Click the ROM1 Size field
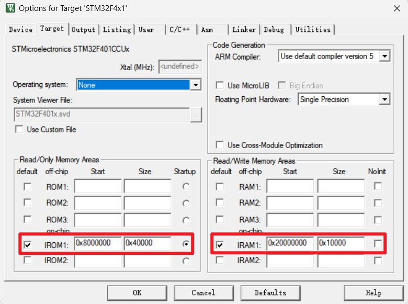Screen dimensions: 408x304 (x=148, y=186)
